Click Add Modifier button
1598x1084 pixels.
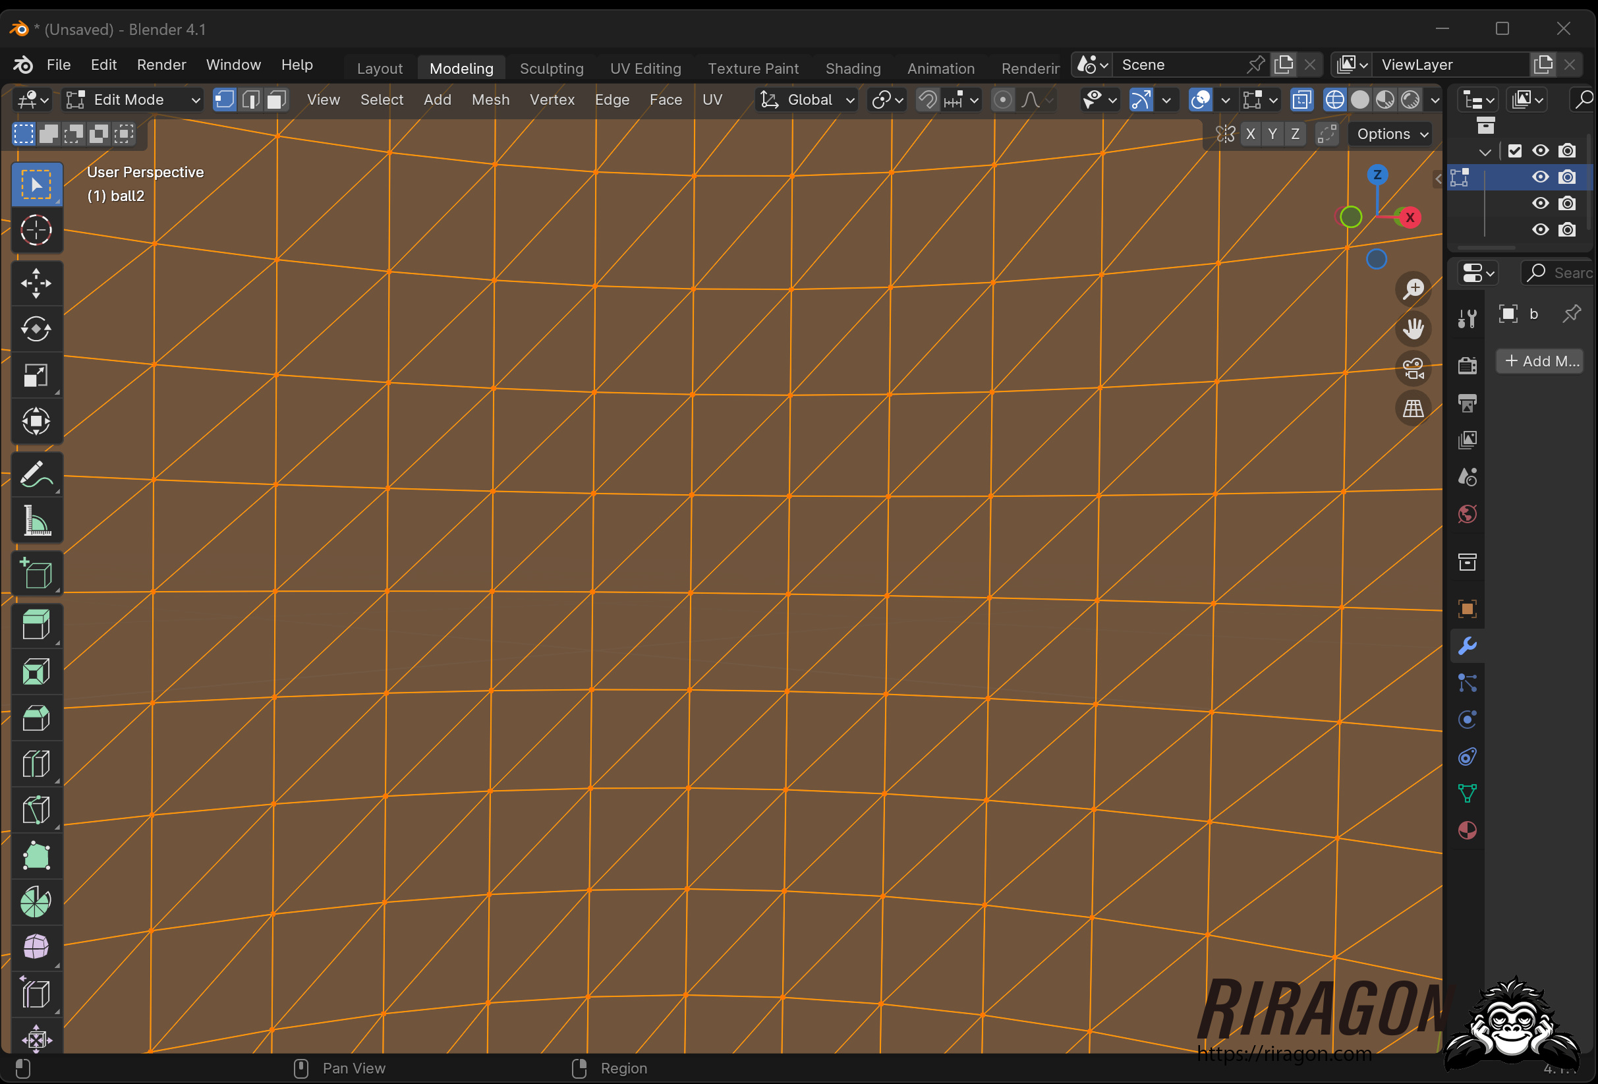pos(1539,361)
